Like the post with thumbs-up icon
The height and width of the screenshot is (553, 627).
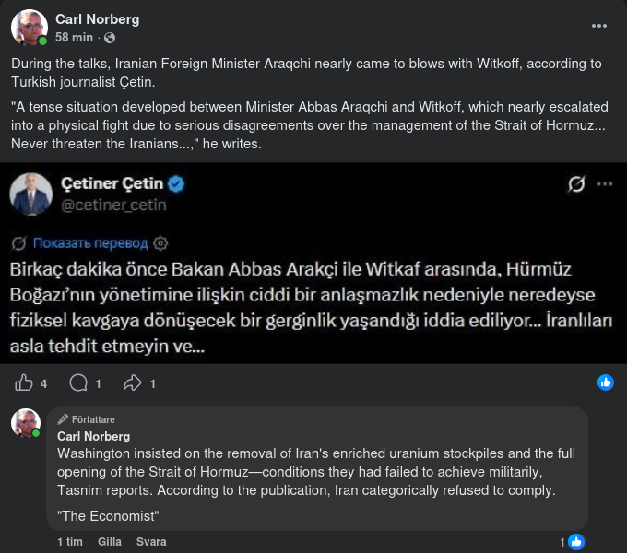tap(25, 382)
